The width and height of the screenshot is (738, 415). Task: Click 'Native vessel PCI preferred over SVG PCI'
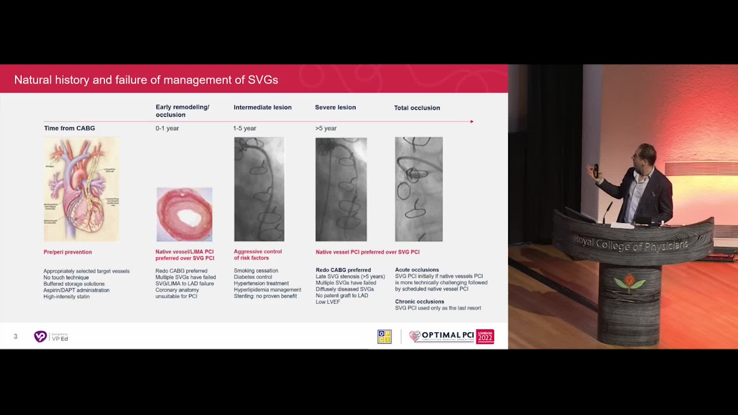click(x=367, y=252)
